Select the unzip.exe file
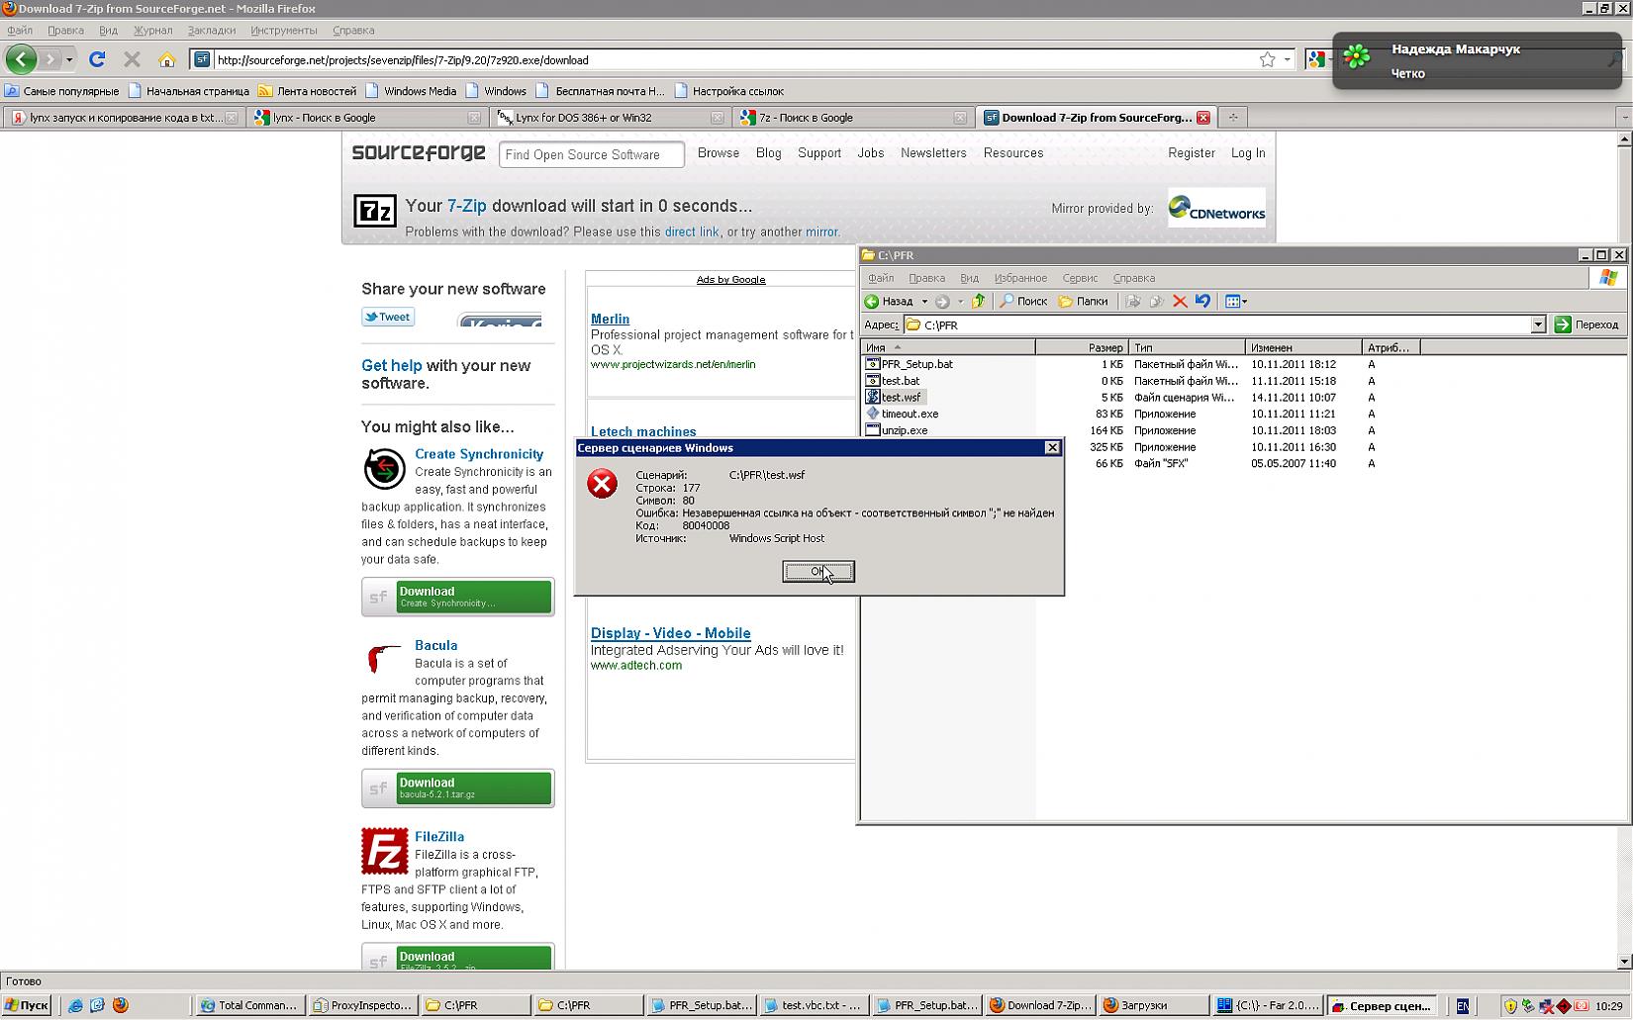This screenshot has height=1020, width=1633. (x=897, y=430)
